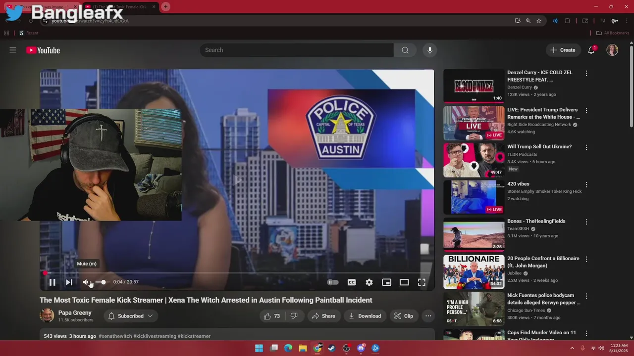This screenshot has height=356, width=634.
Task: Click the Download button
Action: [365, 316]
